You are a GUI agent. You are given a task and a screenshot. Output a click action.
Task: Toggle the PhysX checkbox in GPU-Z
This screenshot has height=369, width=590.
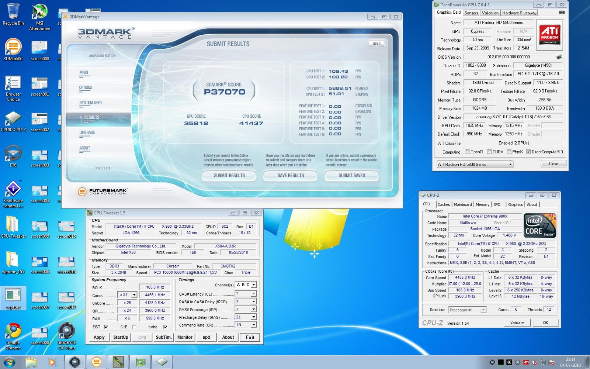[509, 152]
